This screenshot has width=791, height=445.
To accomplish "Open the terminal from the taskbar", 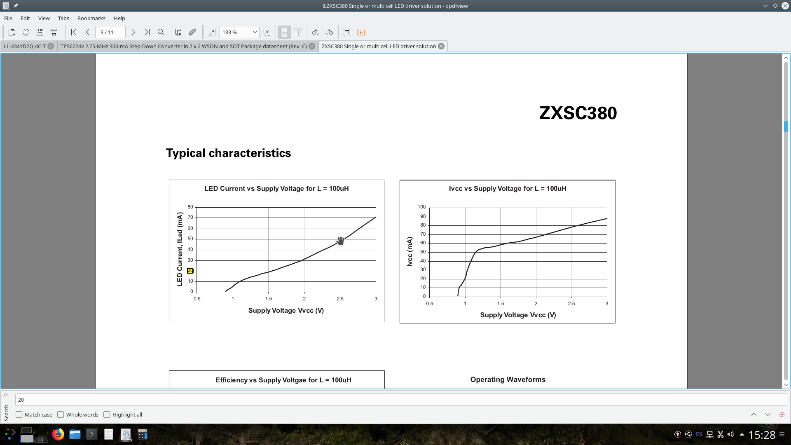I will tap(92, 434).
